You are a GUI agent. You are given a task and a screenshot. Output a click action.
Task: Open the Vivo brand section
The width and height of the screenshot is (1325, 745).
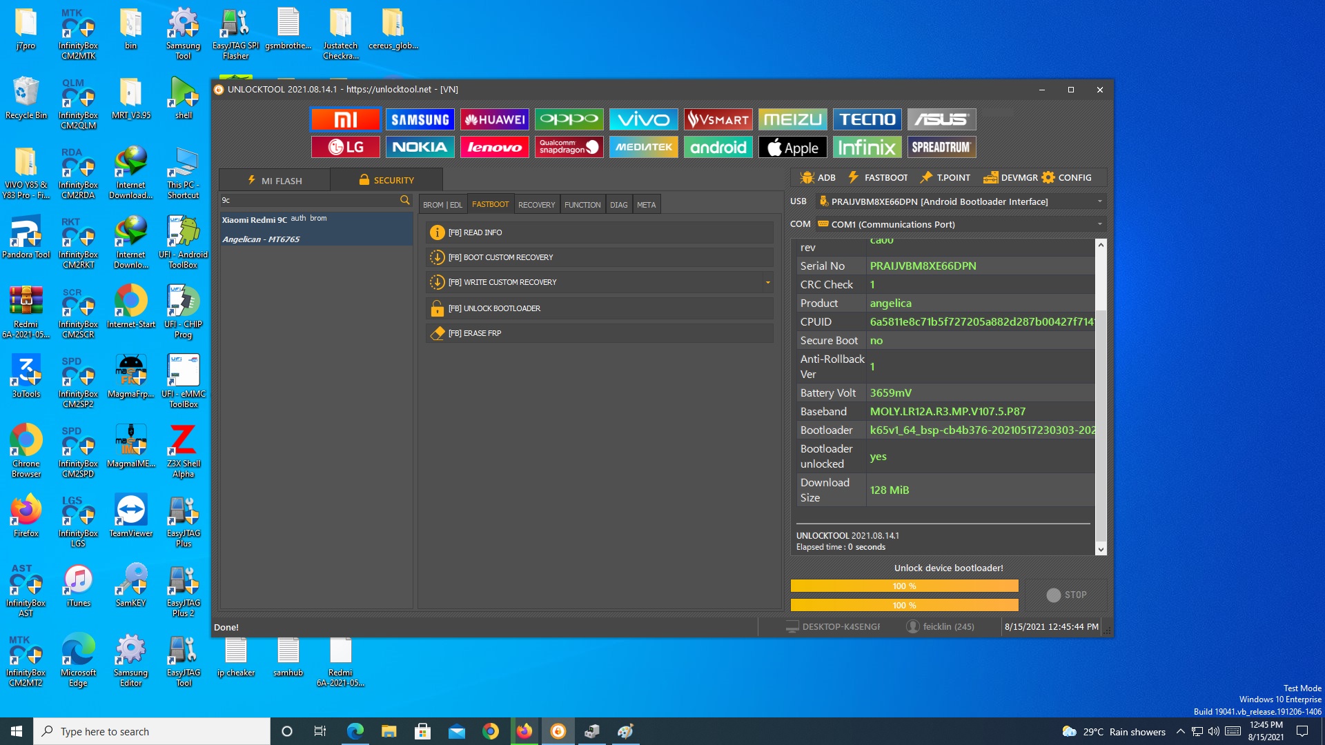643,119
